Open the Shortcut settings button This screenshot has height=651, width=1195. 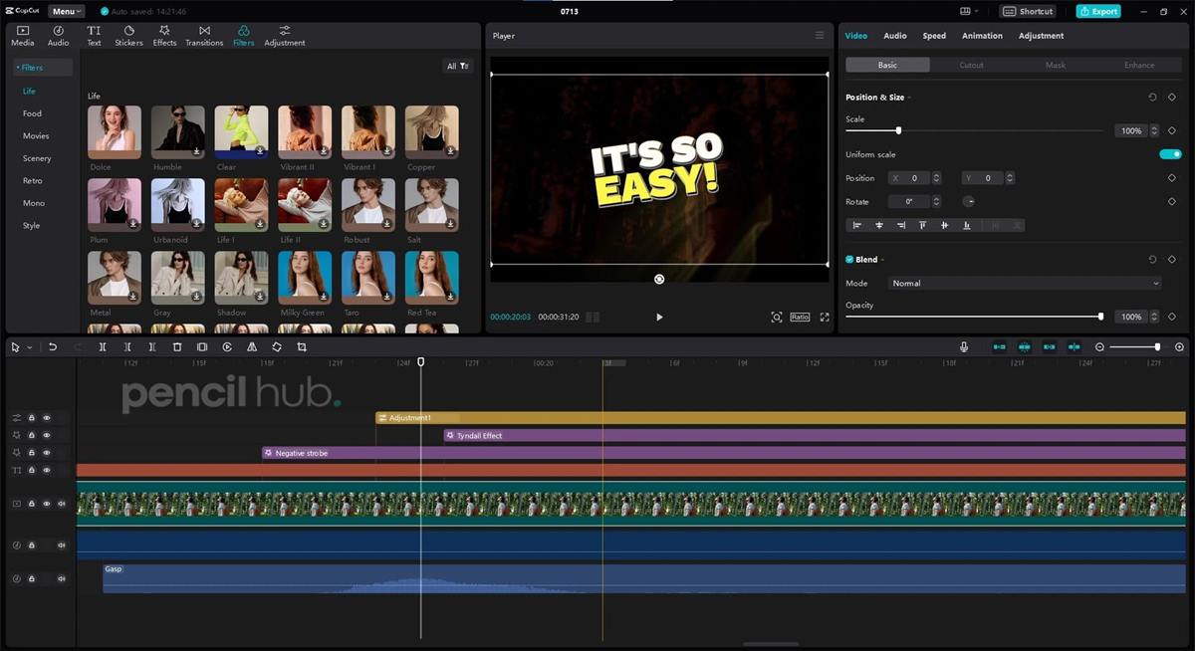pyautogui.click(x=1029, y=11)
